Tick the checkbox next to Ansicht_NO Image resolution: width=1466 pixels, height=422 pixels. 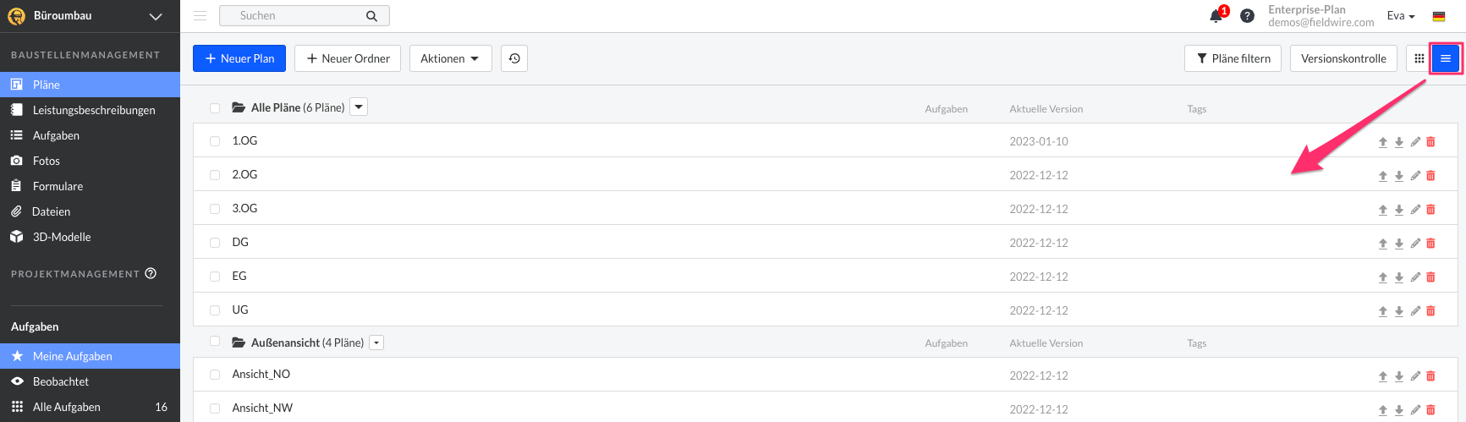pos(215,375)
